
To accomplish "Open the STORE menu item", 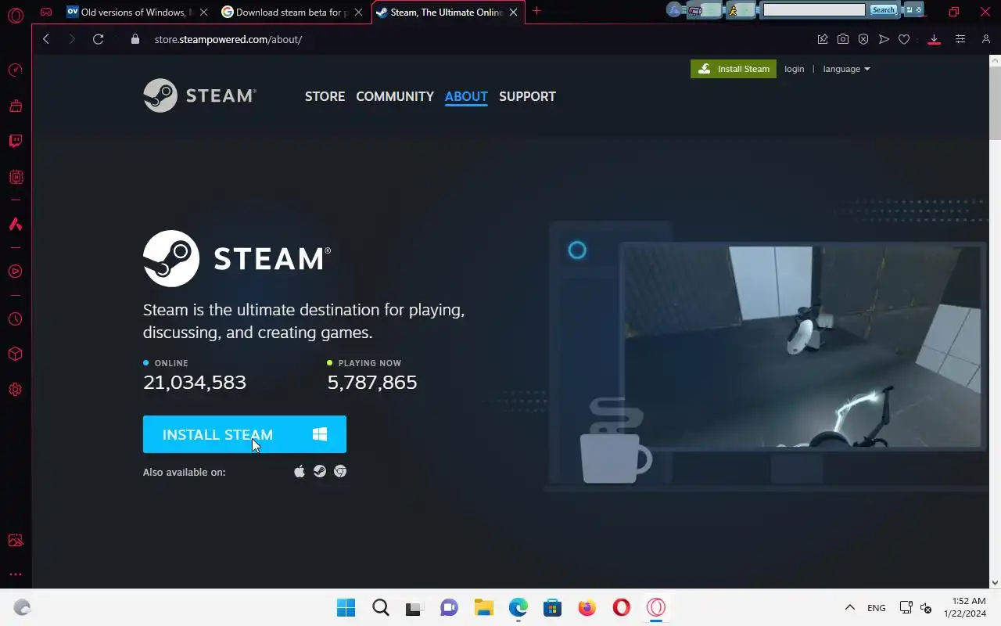I will click(x=325, y=96).
